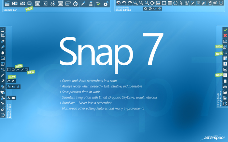Flip image horizontally
Screen dimensions: 228x142
click(155, 9)
